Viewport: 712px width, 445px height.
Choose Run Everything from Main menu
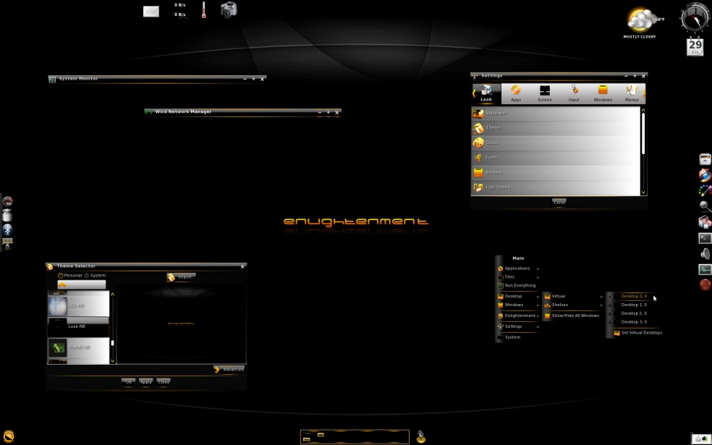(519, 286)
